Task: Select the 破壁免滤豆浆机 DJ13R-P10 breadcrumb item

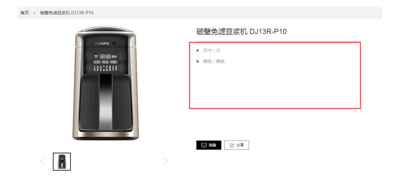Action: point(67,13)
